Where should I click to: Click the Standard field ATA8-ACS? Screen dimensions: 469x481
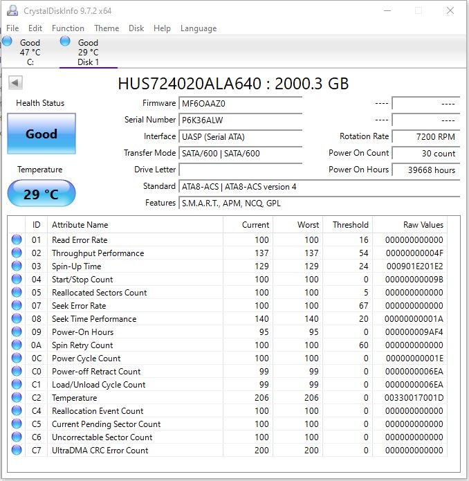319,186
